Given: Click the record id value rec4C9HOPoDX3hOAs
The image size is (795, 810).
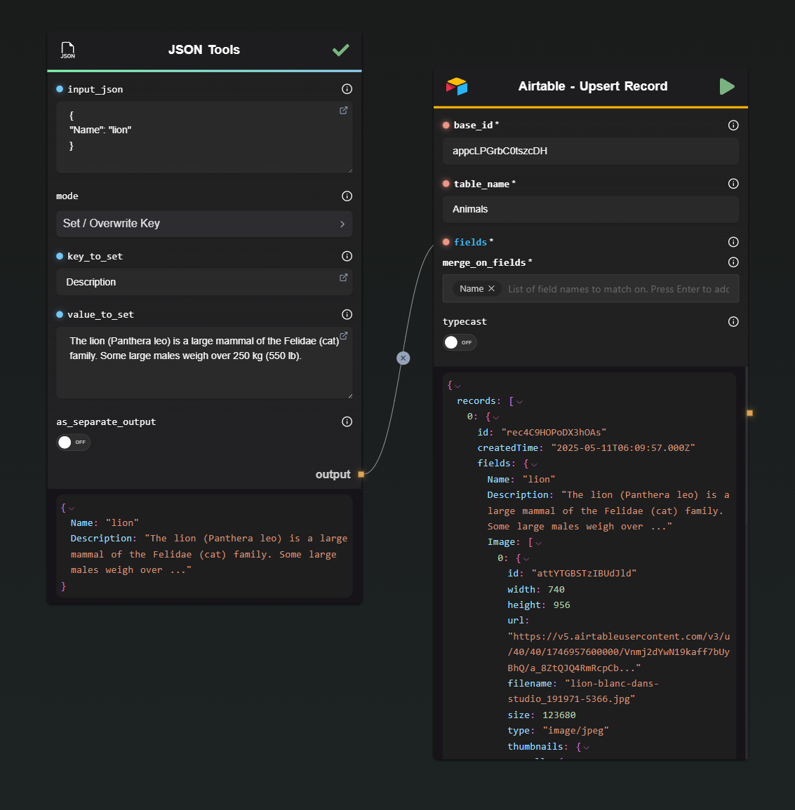Looking at the screenshot, I should (554, 432).
